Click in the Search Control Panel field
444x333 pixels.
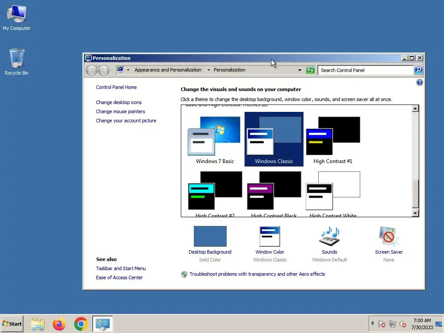tap(365, 70)
